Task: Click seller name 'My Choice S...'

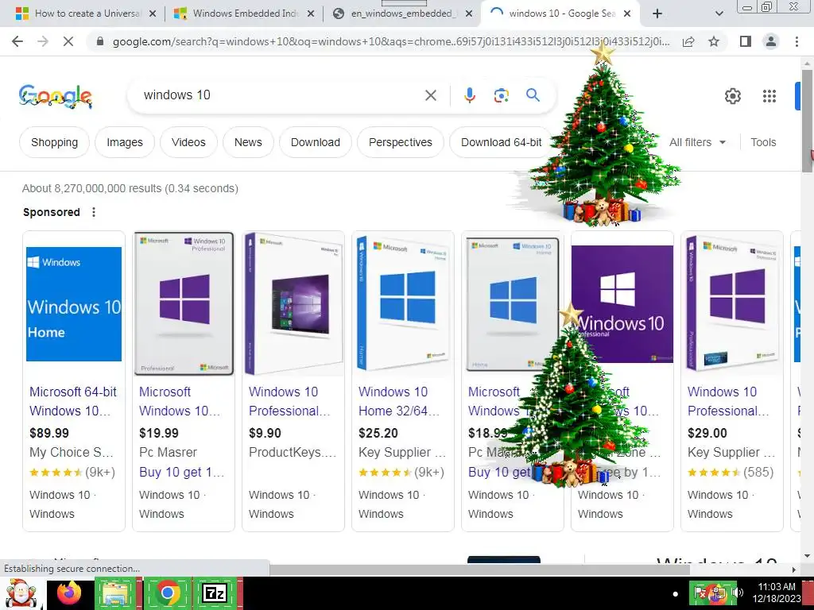Action: click(x=71, y=452)
